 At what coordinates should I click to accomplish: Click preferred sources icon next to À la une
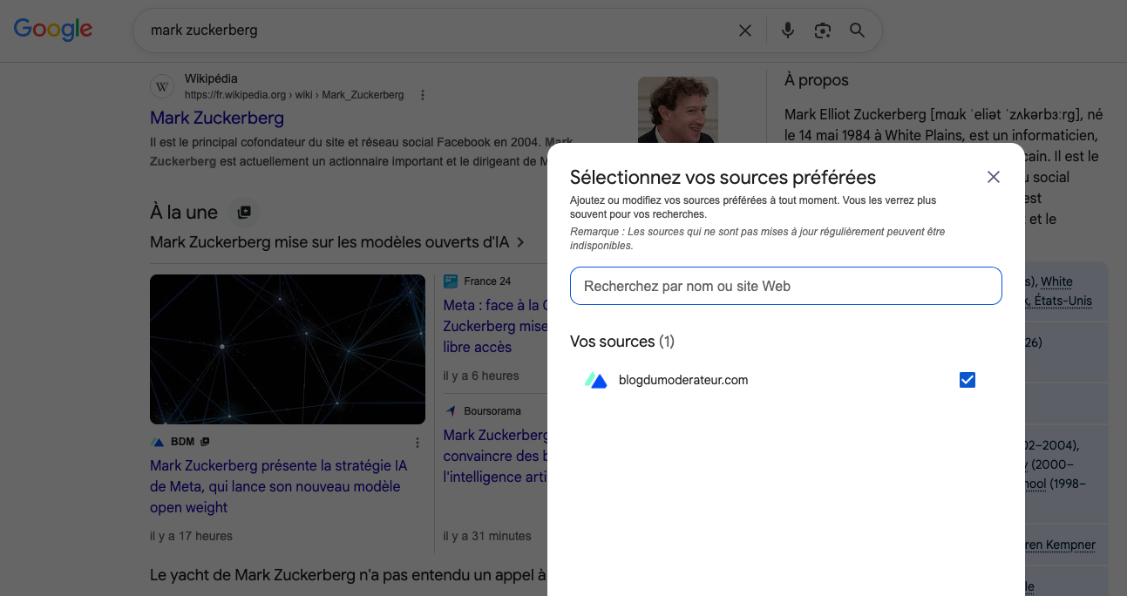[244, 212]
